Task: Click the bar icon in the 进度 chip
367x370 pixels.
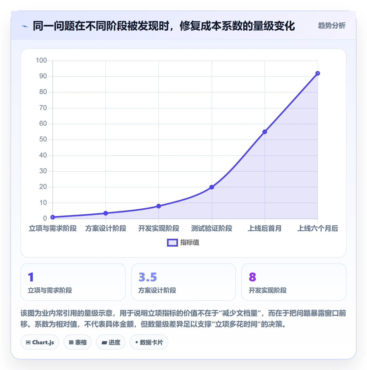Action: pos(104,342)
